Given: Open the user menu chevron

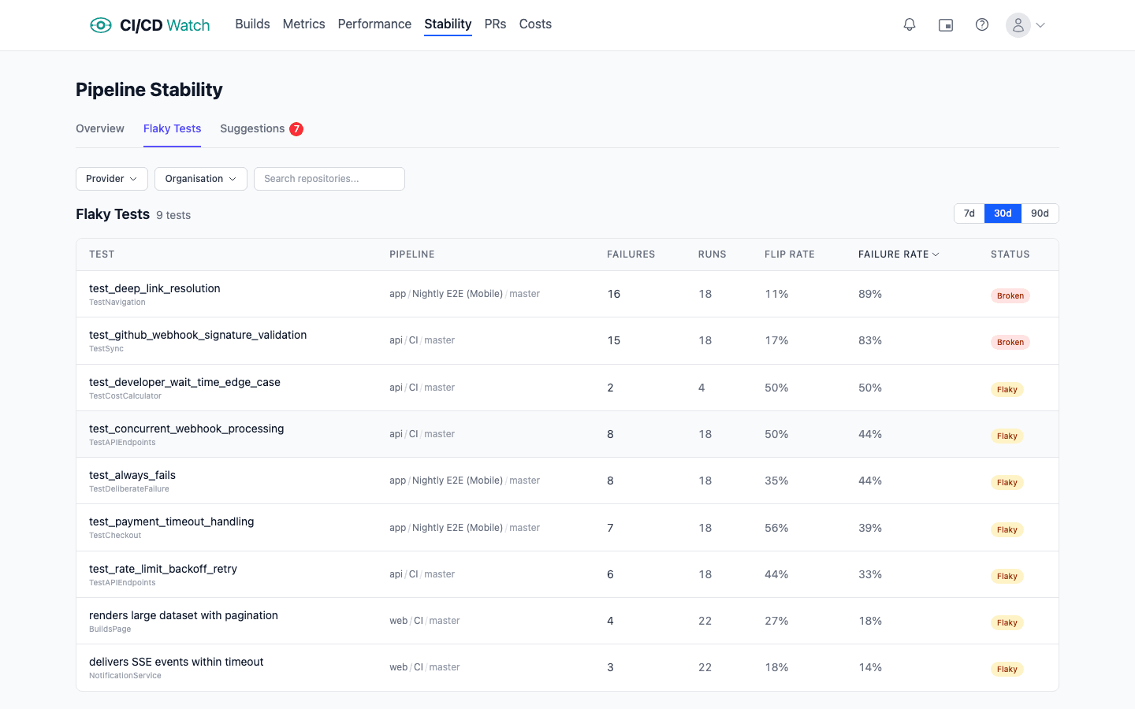Looking at the screenshot, I should 1040,24.
